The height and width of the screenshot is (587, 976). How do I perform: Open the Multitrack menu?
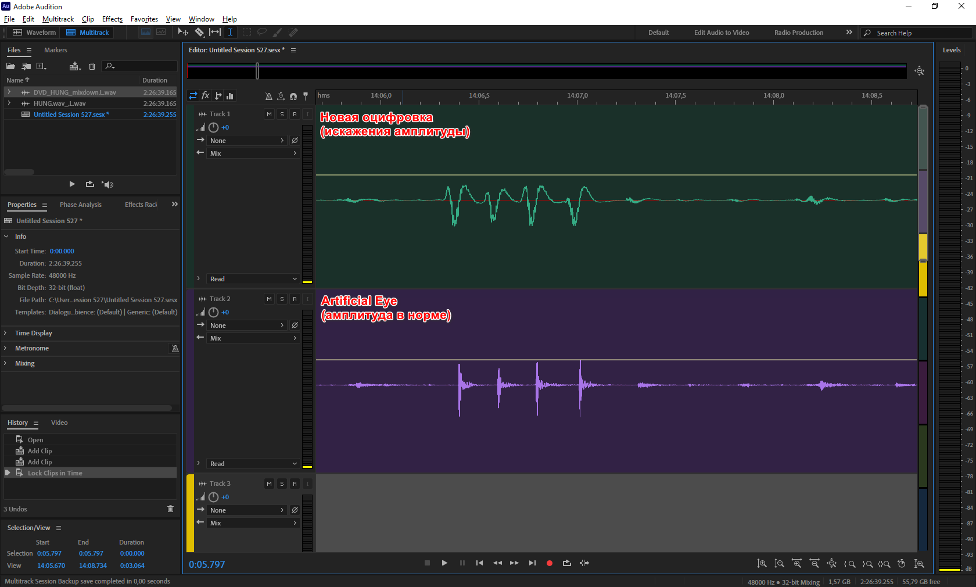point(58,19)
